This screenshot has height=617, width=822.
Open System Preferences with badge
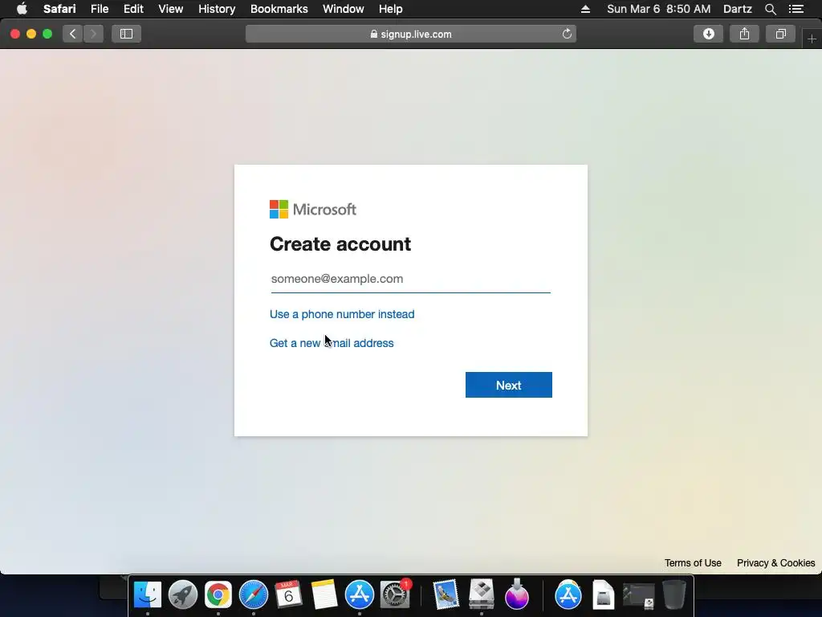(395, 595)
